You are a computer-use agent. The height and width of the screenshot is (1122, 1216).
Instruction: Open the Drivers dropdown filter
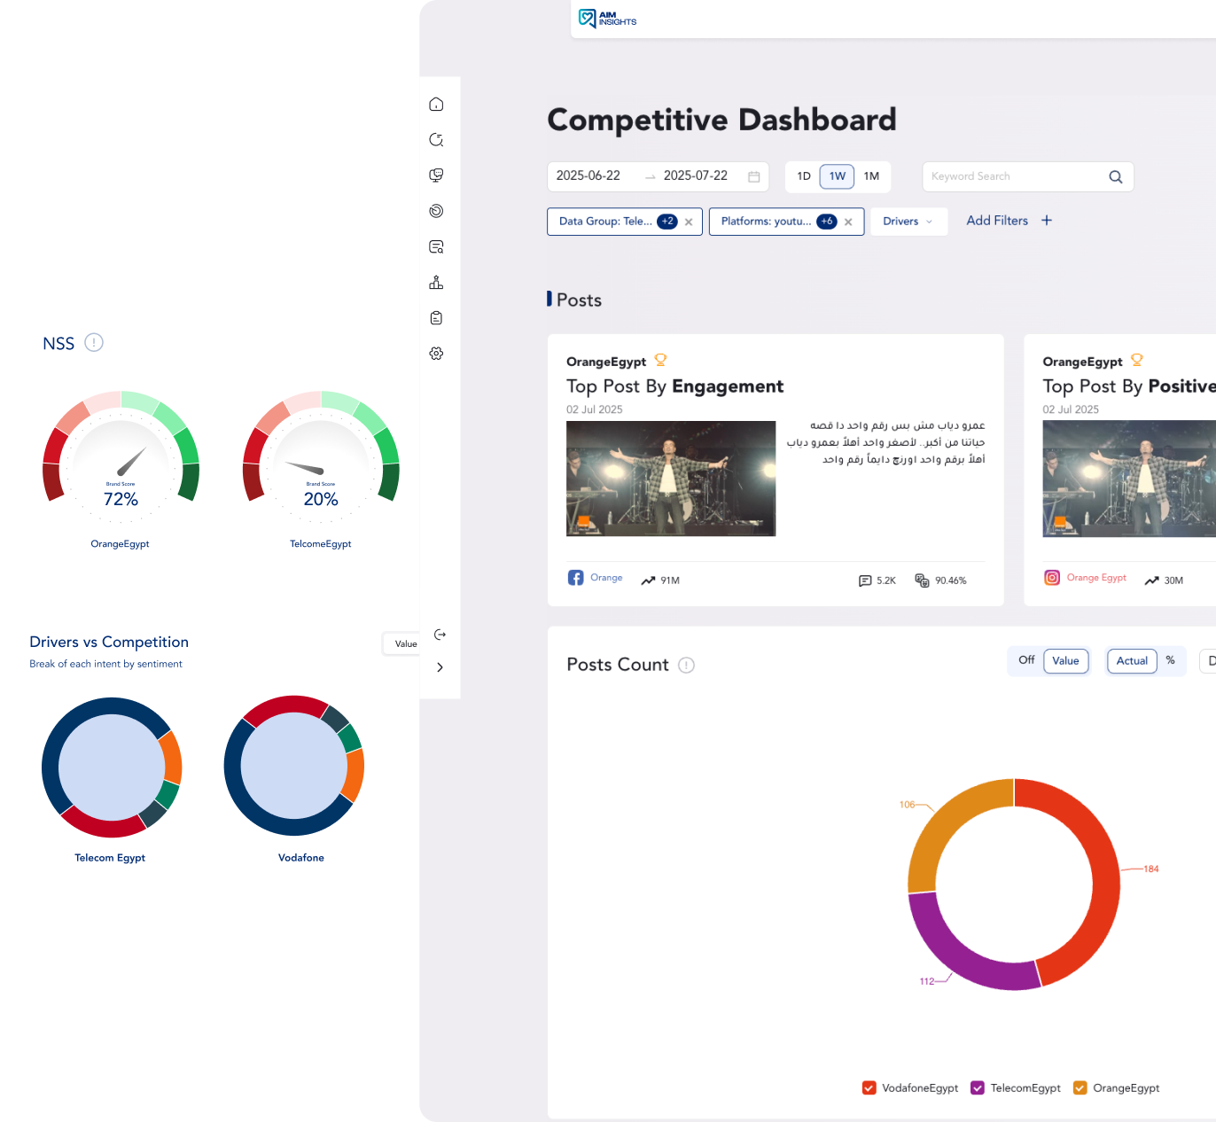[x=908, y=222]
